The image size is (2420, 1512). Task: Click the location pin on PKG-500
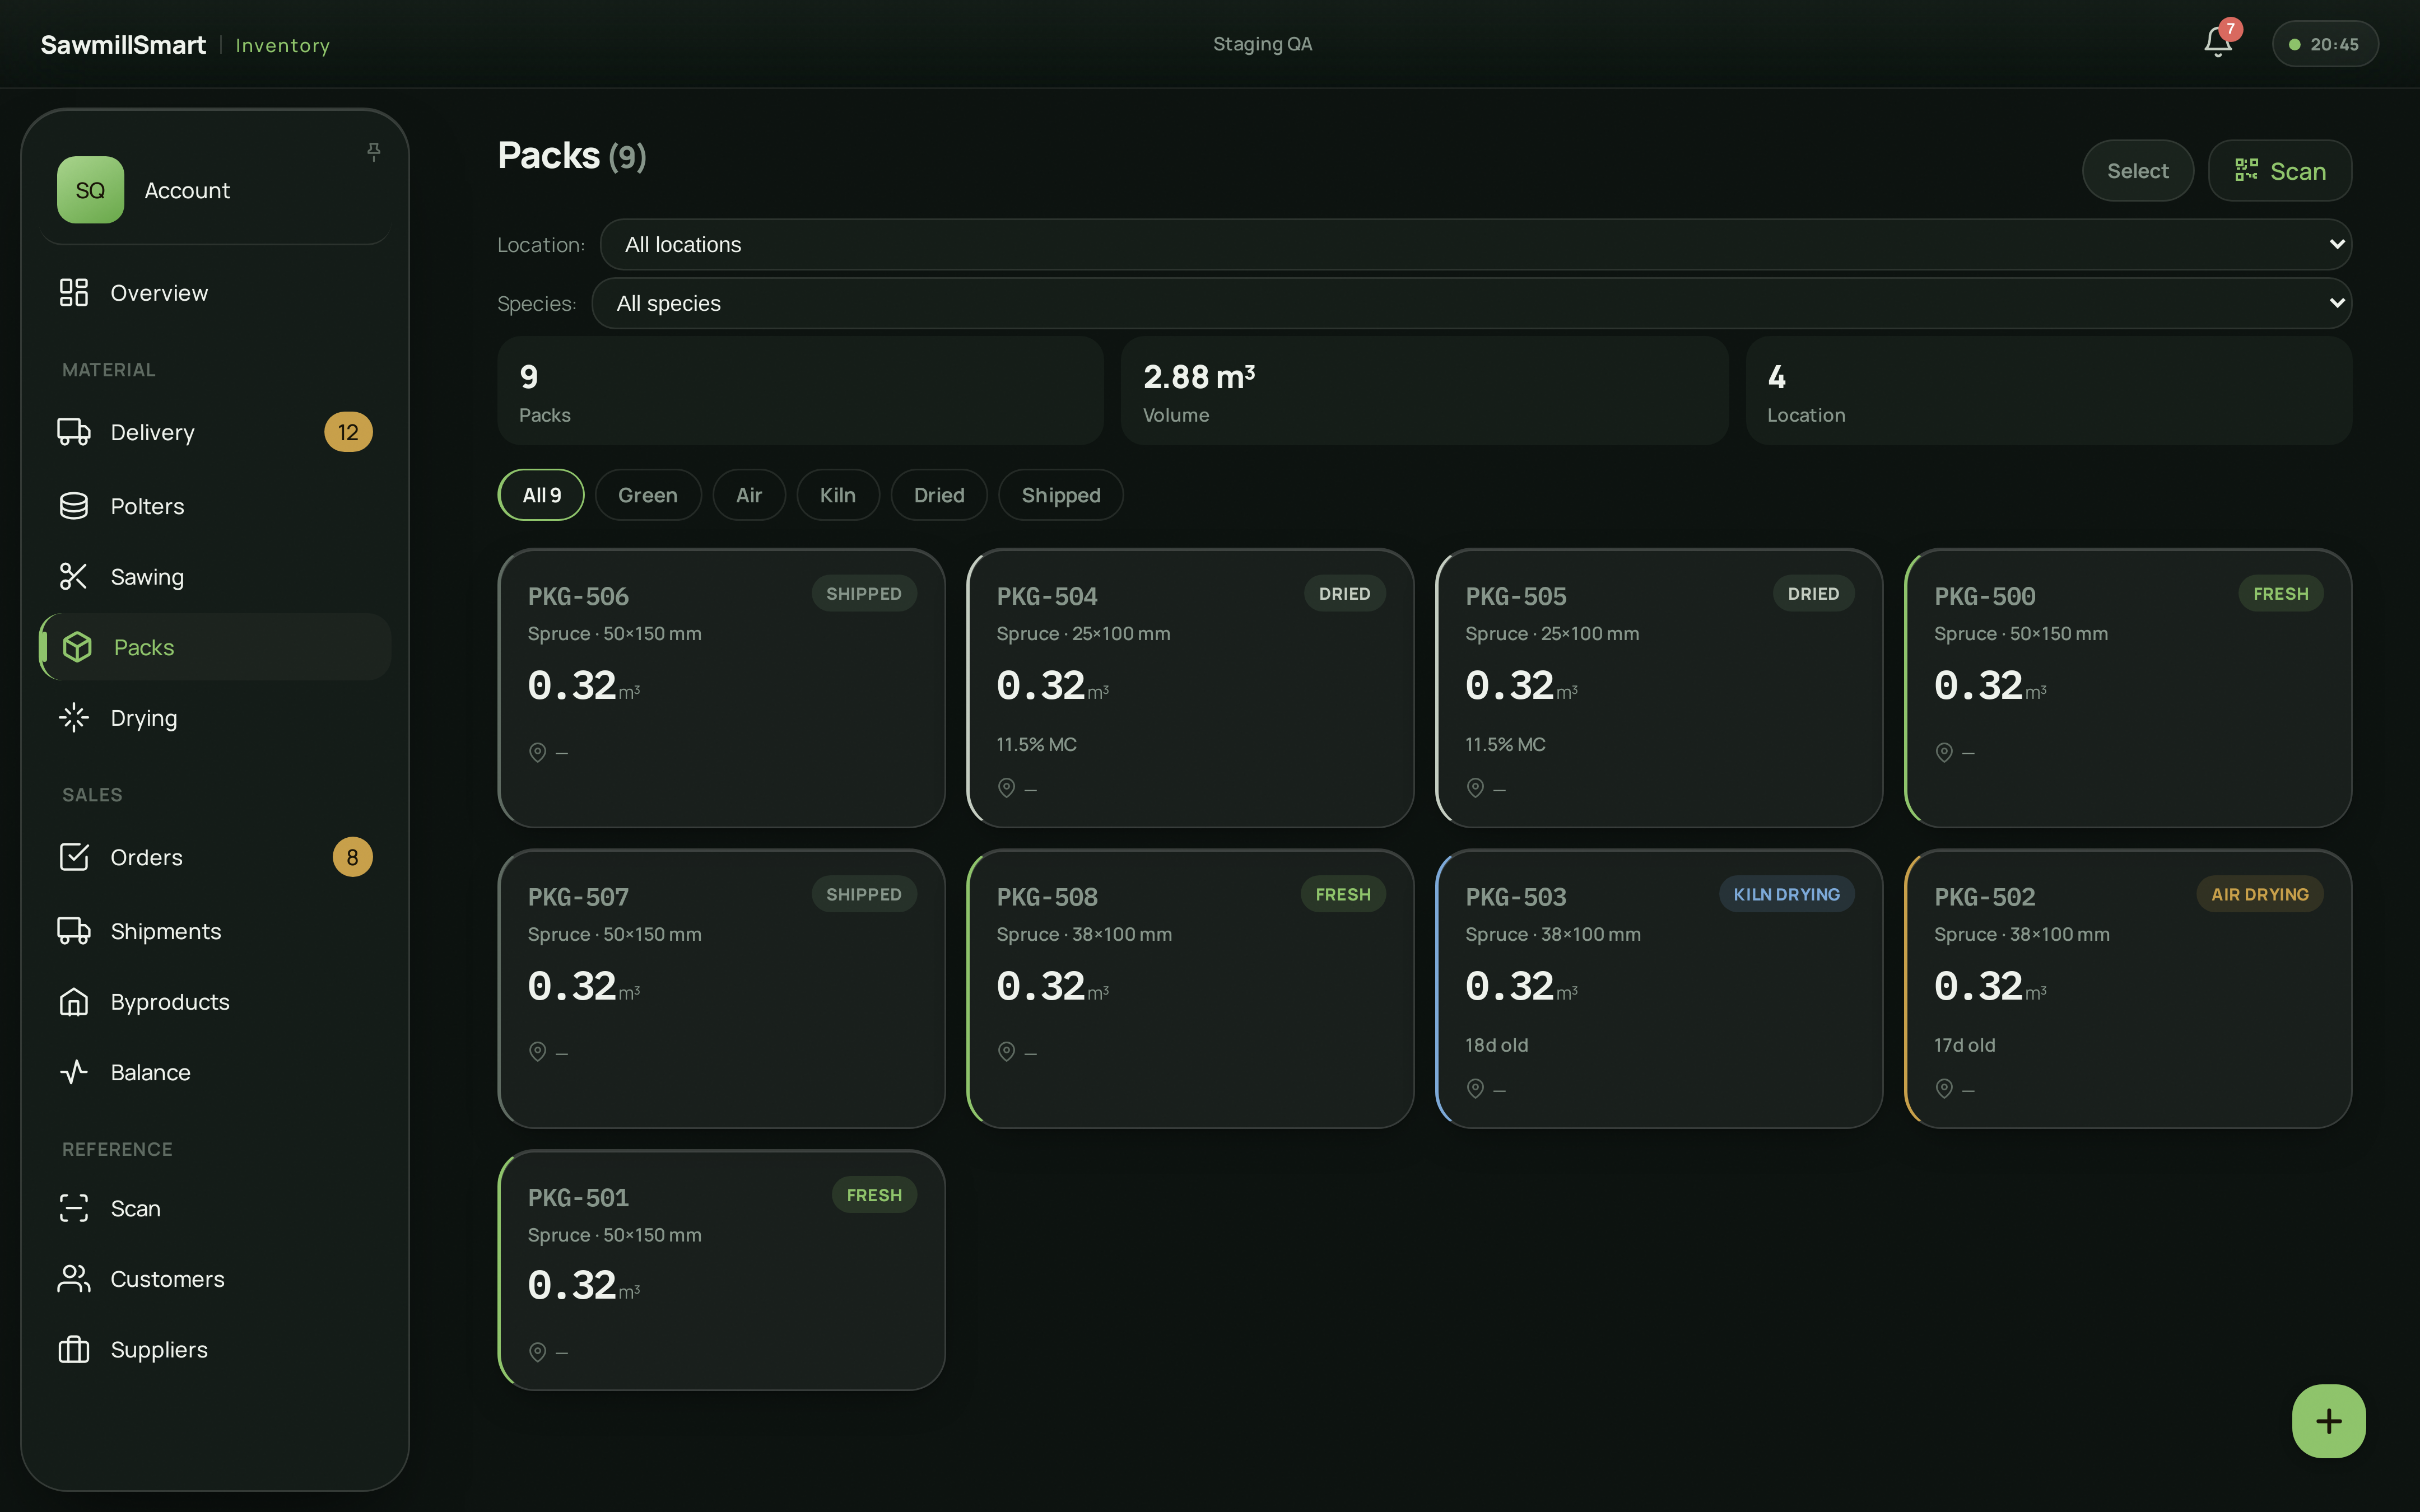tap(1944, 752)
